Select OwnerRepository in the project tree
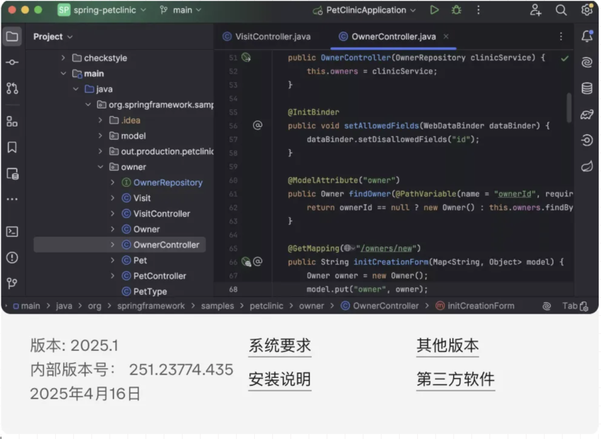This screenshot has width=601, height=439. pyautogui.click(x=167, y=182)
